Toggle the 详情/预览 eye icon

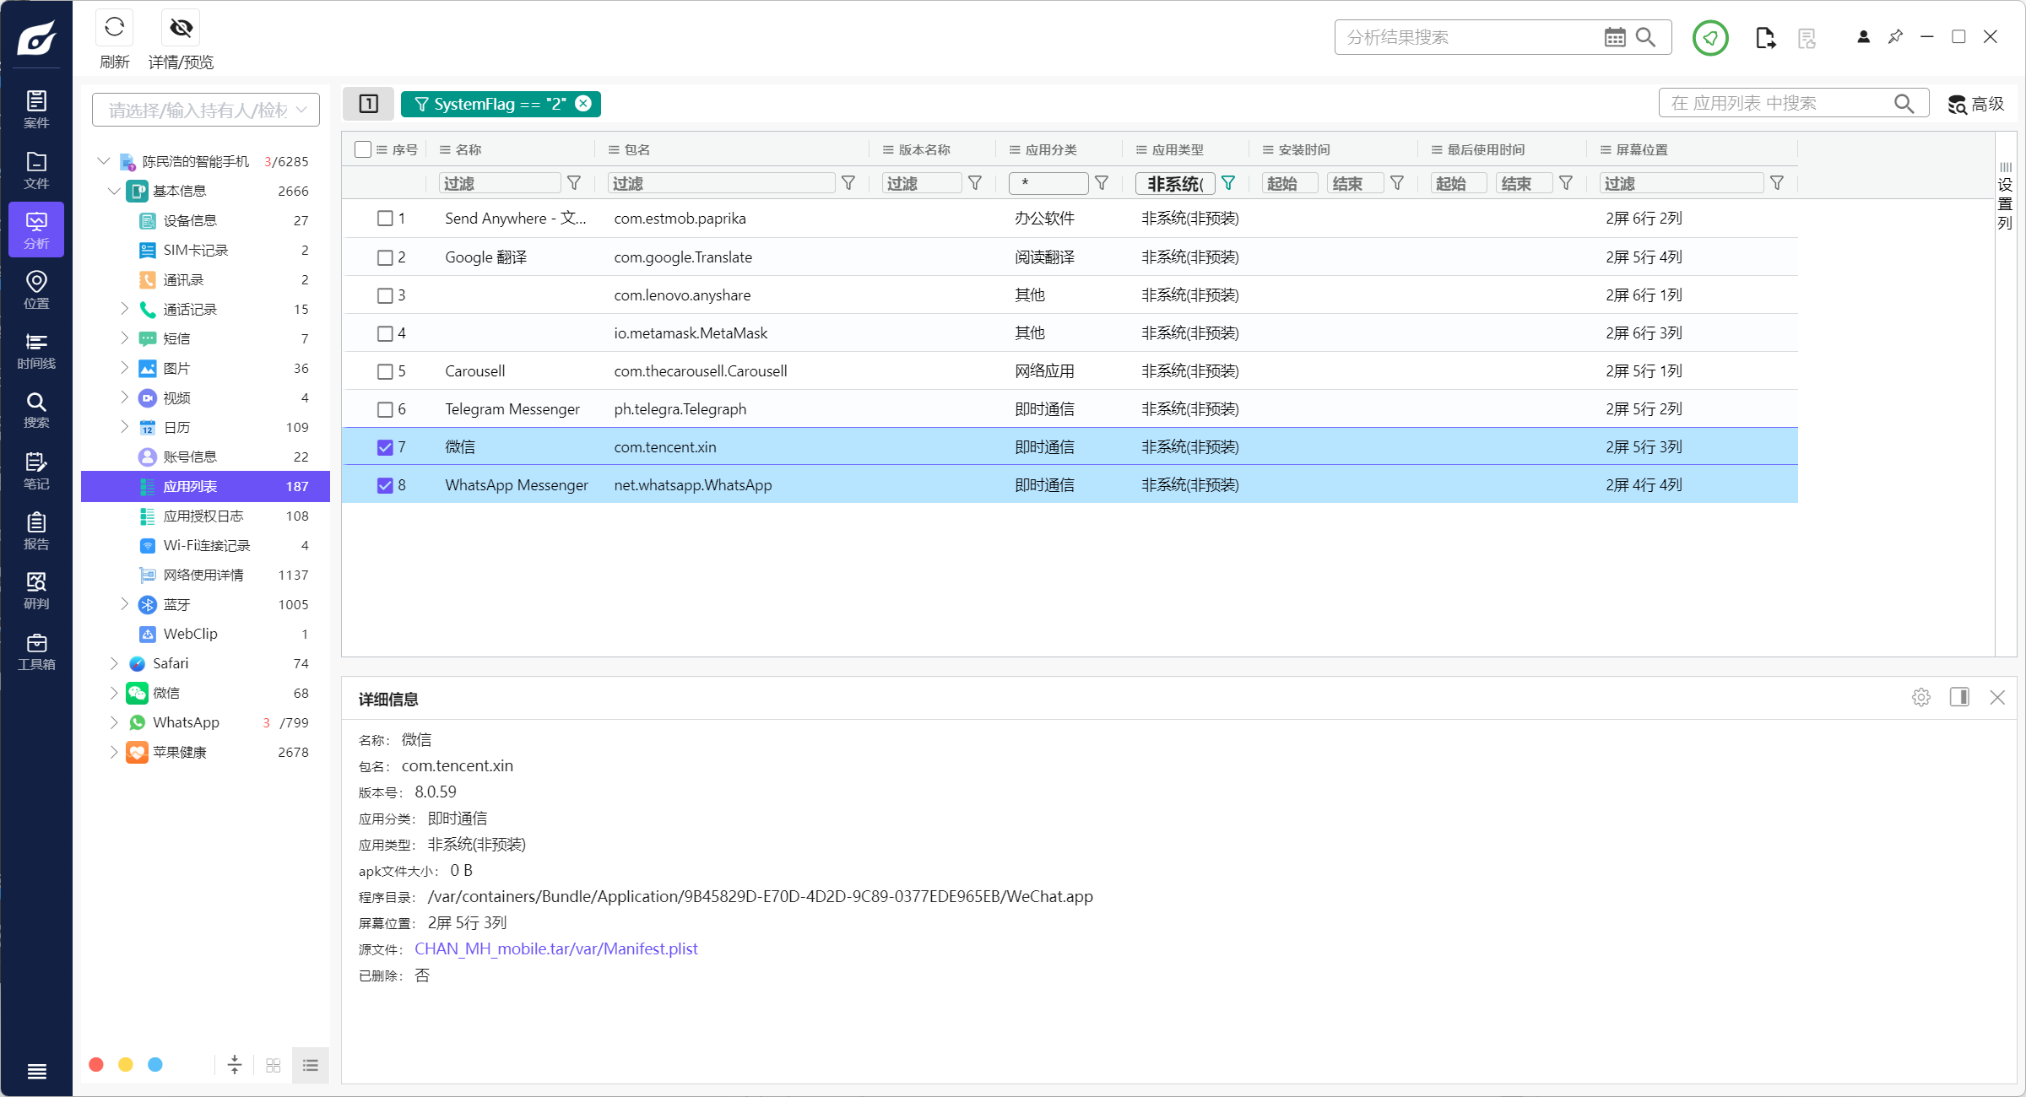coord(181,29)
